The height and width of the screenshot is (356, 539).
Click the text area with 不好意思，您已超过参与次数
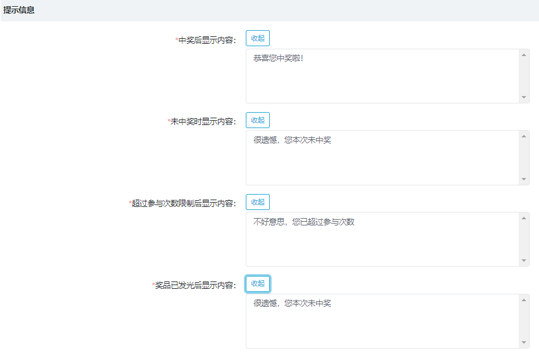coord(382,239)
